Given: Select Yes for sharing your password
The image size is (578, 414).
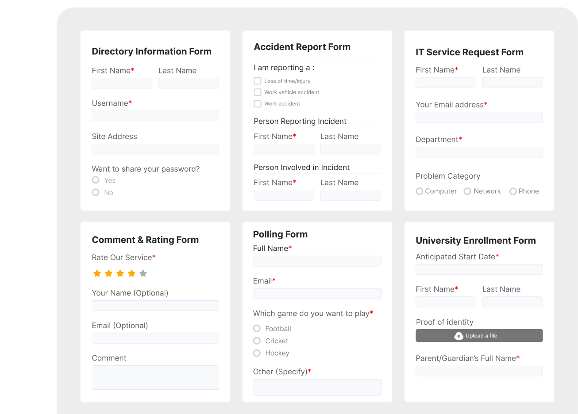Looking at the screenshot, I should pyautogui.click(x=95, y=180).
